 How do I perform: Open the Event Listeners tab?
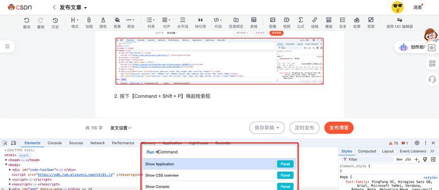point(413,151)
